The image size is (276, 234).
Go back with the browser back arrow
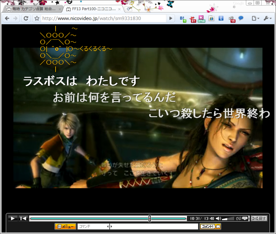[7, 18]
